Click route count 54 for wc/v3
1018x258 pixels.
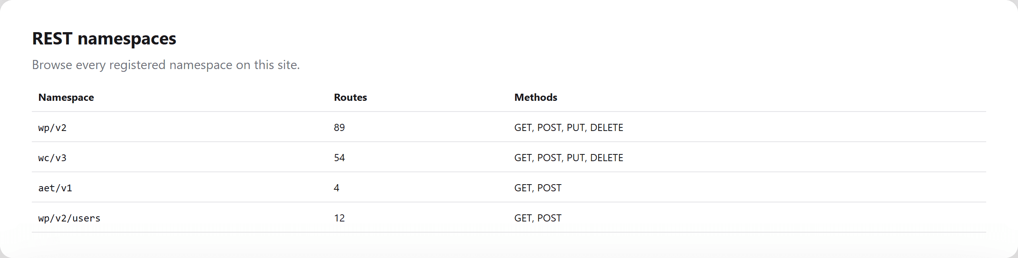pos(339,158)
